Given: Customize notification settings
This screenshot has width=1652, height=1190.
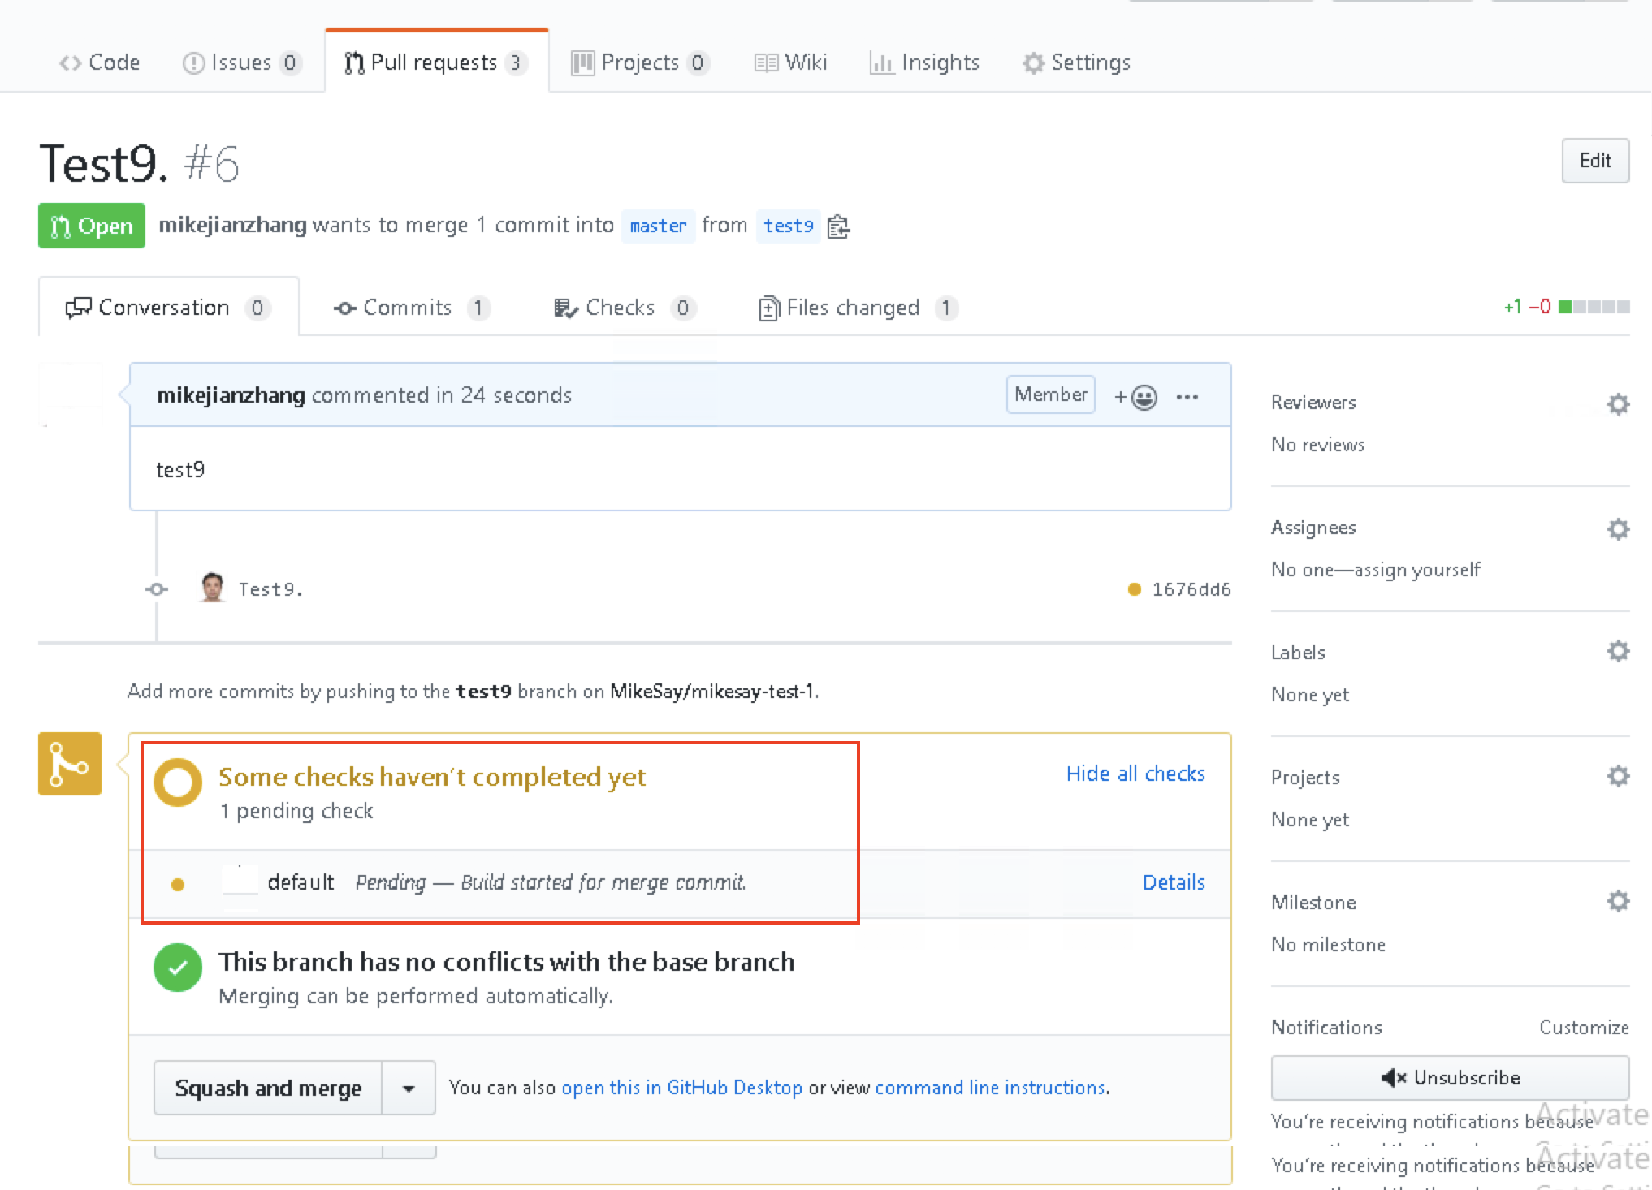Looking at the screenshot, I should 1583,1027.
